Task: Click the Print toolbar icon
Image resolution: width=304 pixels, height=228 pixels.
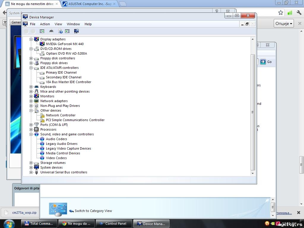Action: 51,31
